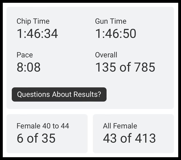Select the 8:08 pace value
The height and width of the screenshot is (160, 181).
pos(28,67)
